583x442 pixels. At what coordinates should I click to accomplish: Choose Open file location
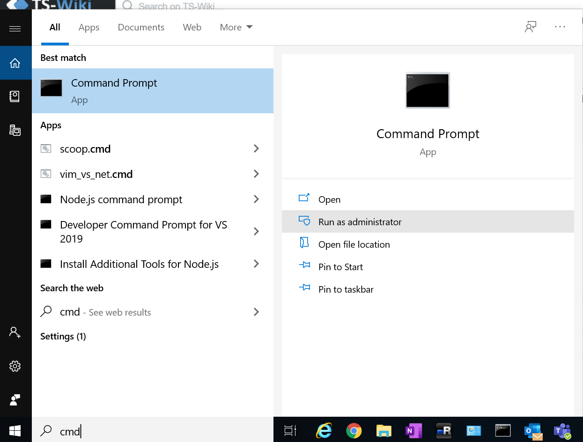354,244
